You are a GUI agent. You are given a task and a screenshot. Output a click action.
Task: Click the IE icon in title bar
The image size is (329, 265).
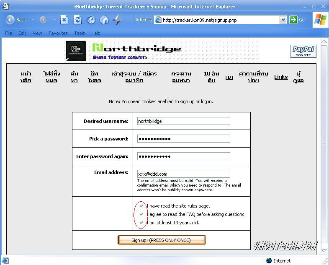point(5,6)
